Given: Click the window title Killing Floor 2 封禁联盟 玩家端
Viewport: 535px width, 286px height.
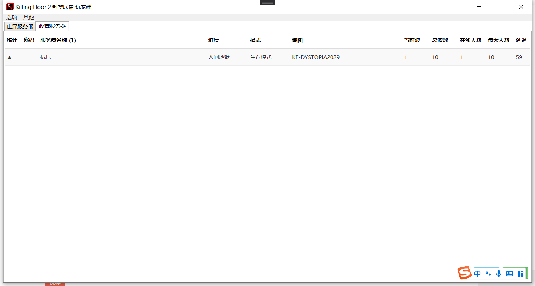Looking at the screenshot, I should 53,7.
